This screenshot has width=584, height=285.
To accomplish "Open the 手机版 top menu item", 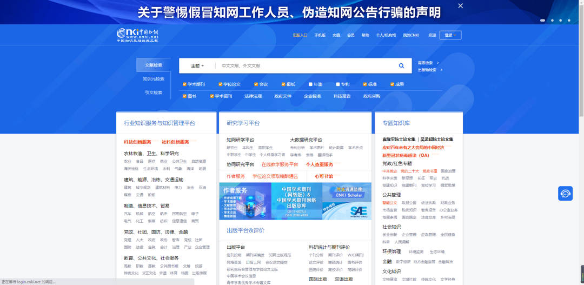I will (320, 35).
